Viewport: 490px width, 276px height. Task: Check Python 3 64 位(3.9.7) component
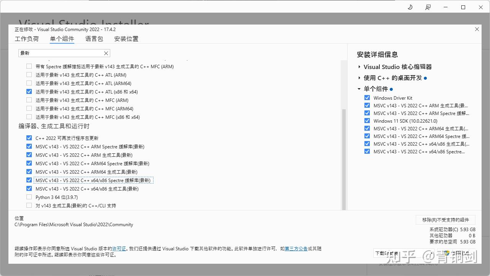[29, 197]
